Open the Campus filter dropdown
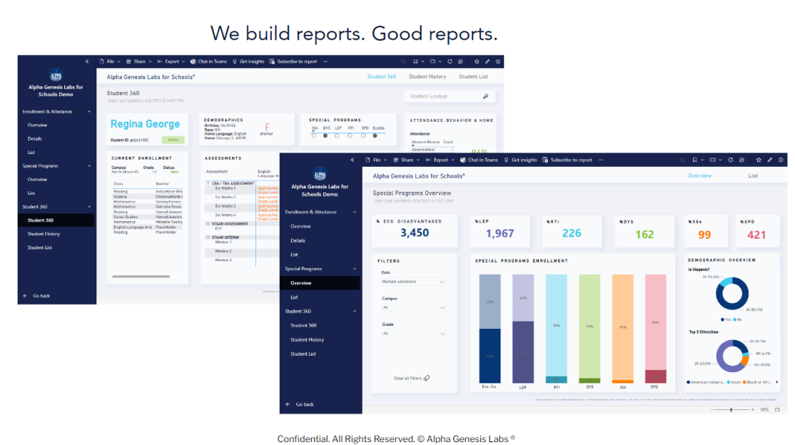The height and width of the screenshot is (445, 795). [413, 307]
